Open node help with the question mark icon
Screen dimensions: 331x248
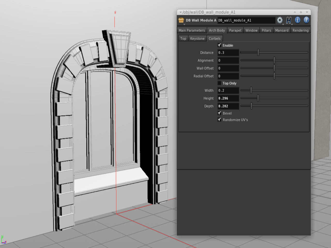pyautogui.click(x=306, y=20)
